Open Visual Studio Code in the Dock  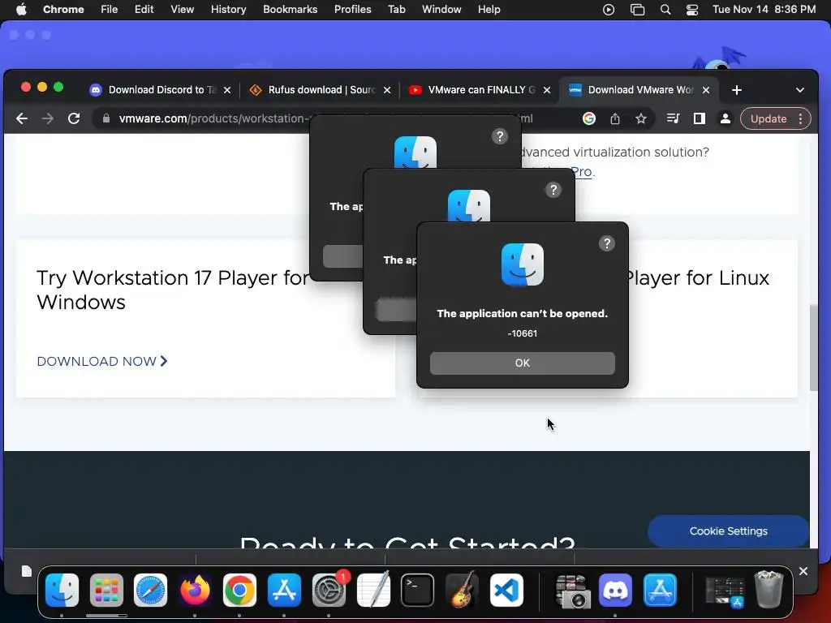point(506,591)
